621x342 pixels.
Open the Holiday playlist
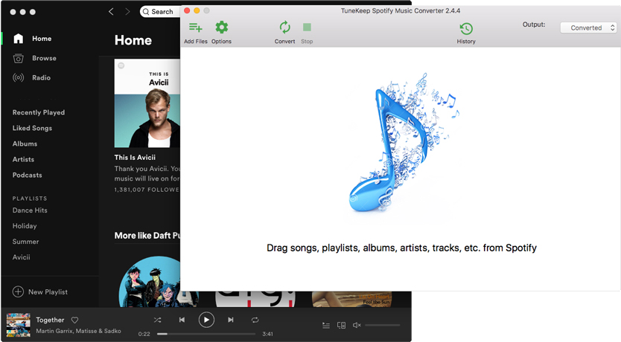point(24,226)
